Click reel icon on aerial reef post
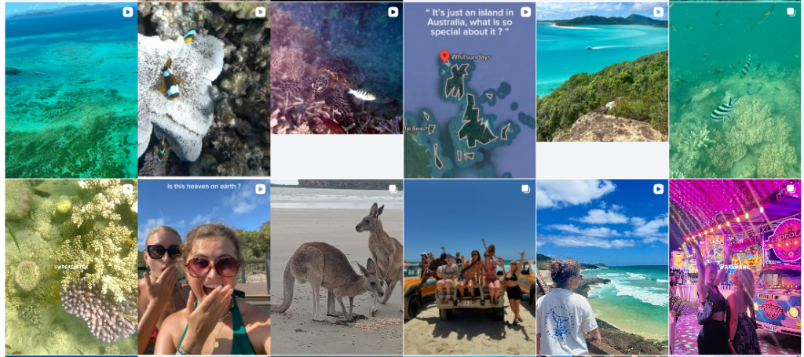Screen dimensions: 804x357 (127, 12)
